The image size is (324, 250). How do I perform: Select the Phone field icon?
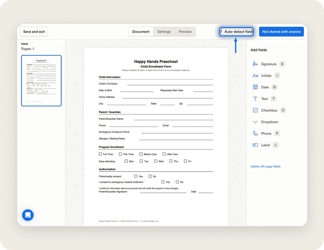click(x=255, y=133)
